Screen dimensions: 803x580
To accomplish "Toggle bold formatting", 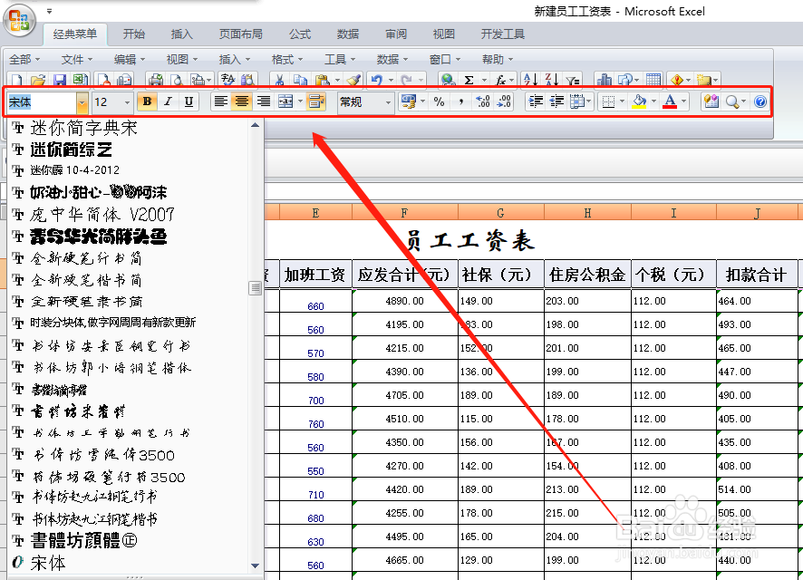I will point(147,101).
